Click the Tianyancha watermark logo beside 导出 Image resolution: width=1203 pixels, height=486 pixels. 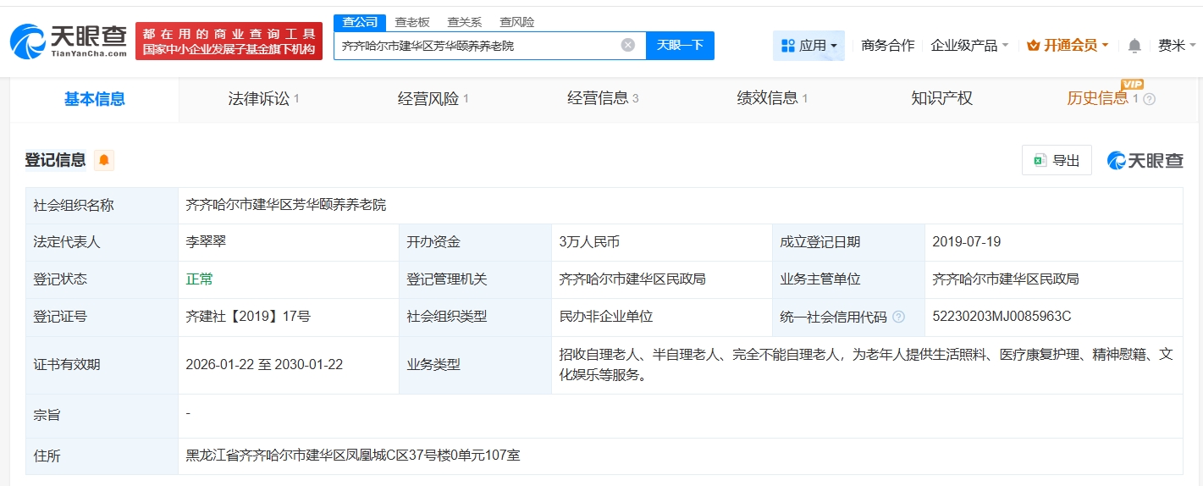pyautogui.click(x=1145, y=160)
